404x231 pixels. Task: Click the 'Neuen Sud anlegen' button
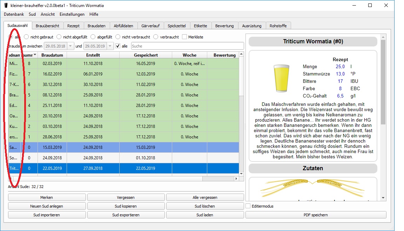pos(47,206)
